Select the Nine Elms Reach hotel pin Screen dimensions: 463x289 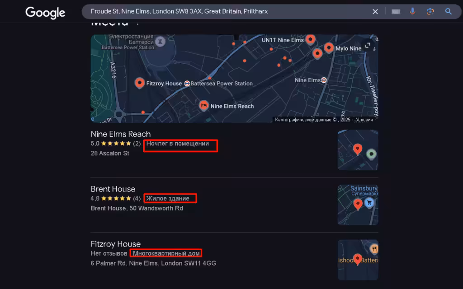[203, 105]
